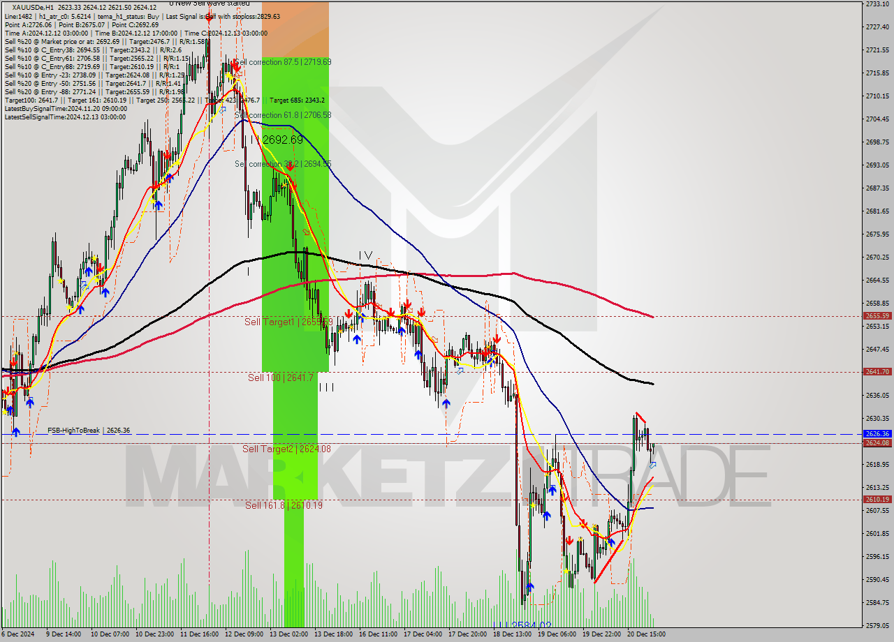Image resolution: width=894 pixels, height=642 pixels.
Task: Click the '13 Dec 02:00' time axis label
Action: (288, 634)
